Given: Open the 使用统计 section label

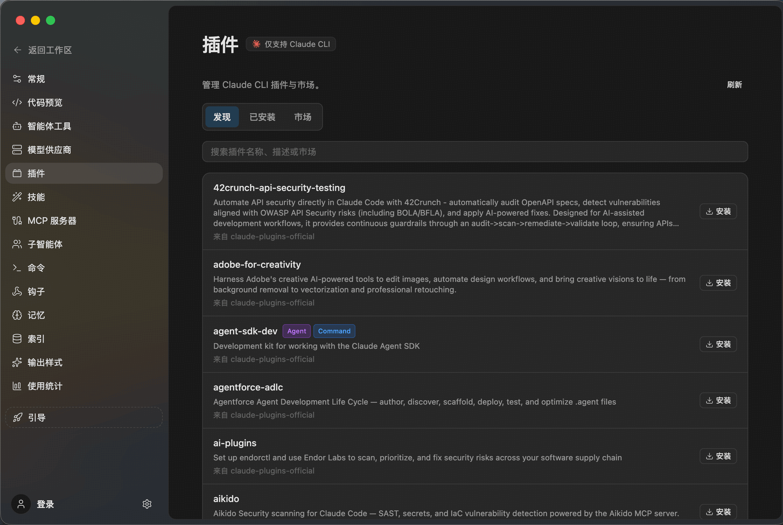Looking at the screenshot, I should [x=45, y=386].
